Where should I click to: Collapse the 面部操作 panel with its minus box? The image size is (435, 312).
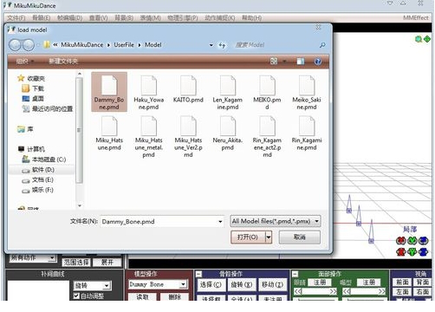click(x=295, y=274)
